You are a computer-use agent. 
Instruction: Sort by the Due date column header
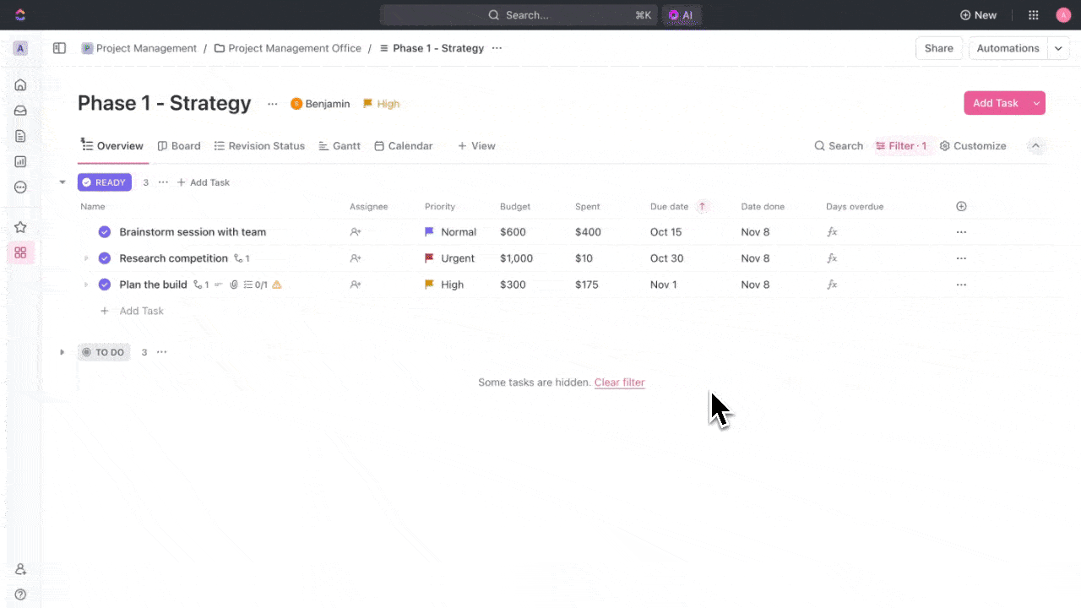tap(669, 206)
